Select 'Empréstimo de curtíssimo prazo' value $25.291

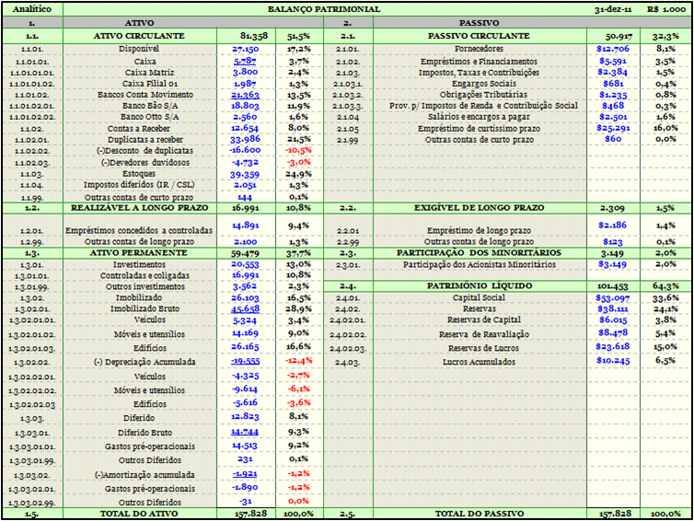coord(613,128)
